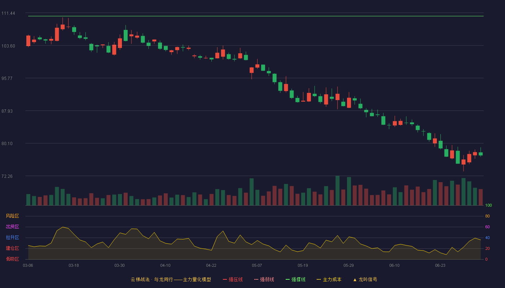Click the 103.60 price axis label

point(8,46)
